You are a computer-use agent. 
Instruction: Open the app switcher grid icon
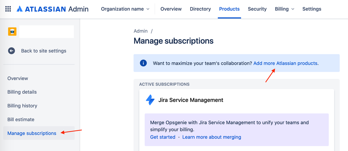click(8, 9)
